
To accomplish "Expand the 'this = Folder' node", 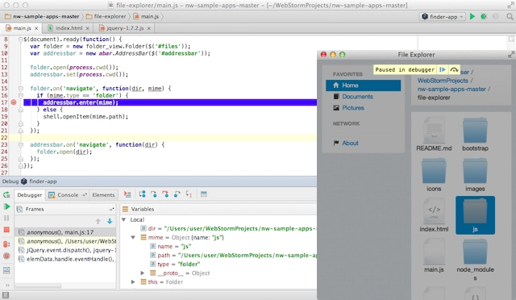I will pos(133,282).
